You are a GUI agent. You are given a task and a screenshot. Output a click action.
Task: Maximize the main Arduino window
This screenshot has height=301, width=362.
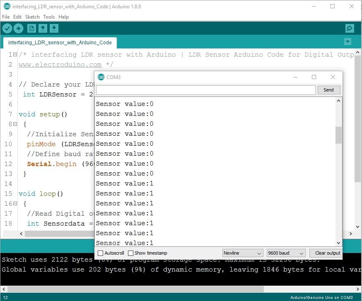pyautogui.click(x=333, y=7)
